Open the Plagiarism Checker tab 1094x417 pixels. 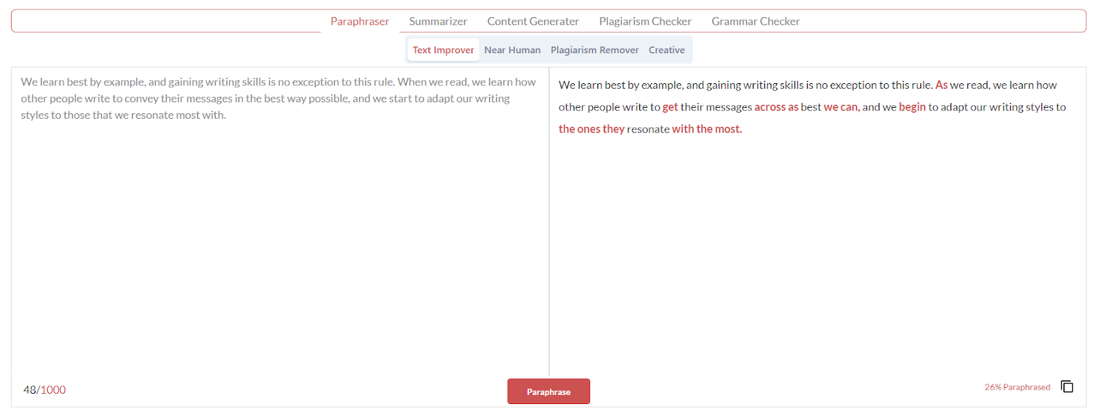pyautogui.click(x=645, y=21)
